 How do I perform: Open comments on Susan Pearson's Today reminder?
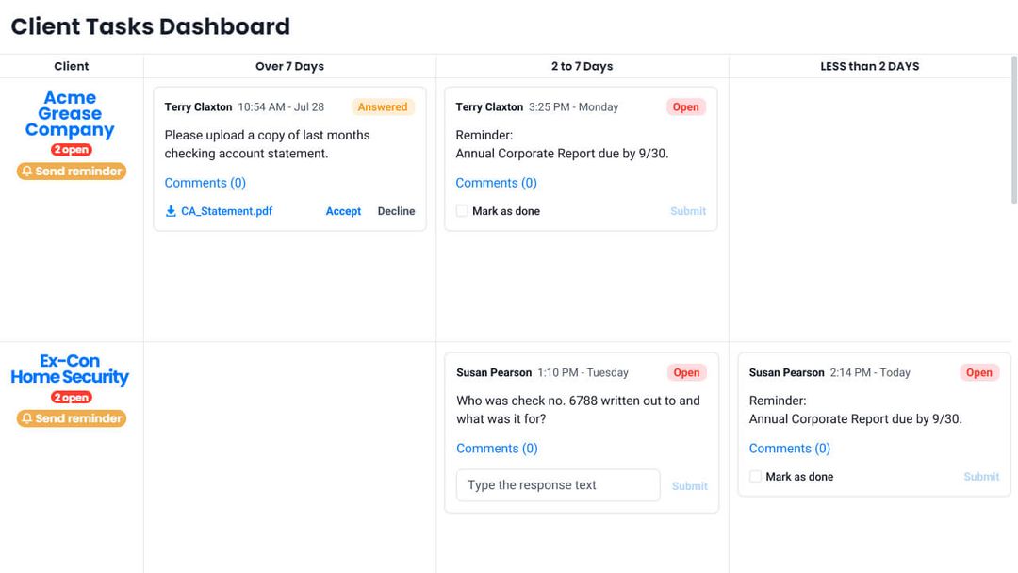pyautogui.click(x=790, y=449)
